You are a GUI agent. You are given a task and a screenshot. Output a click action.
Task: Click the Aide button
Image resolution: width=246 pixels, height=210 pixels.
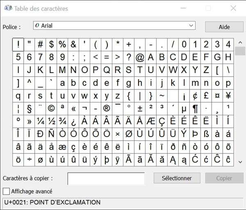(x=224, y=27)
